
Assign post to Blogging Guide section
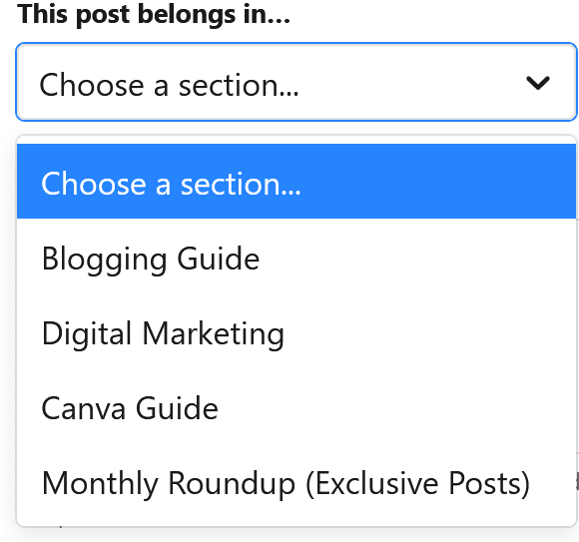pos(296,259)
